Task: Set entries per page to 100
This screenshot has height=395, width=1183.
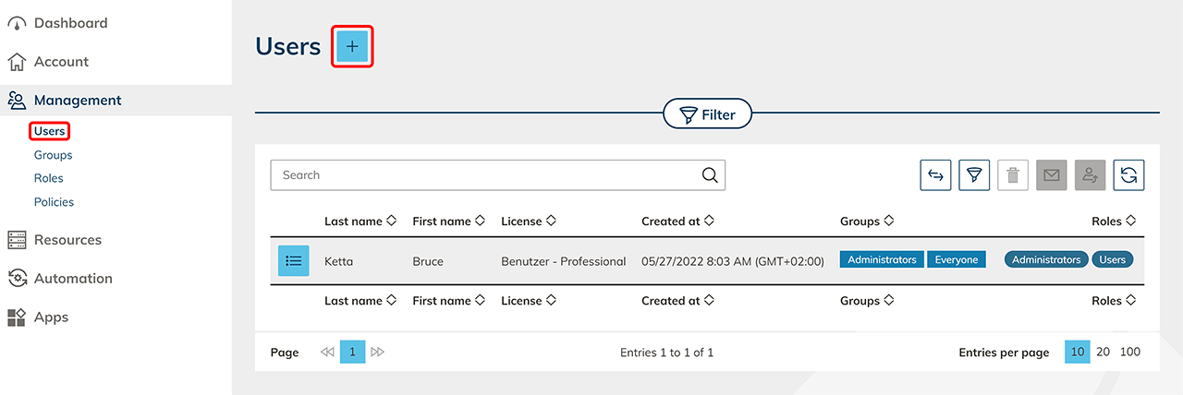Action: pyautogui.click(x=1129, y=352)
